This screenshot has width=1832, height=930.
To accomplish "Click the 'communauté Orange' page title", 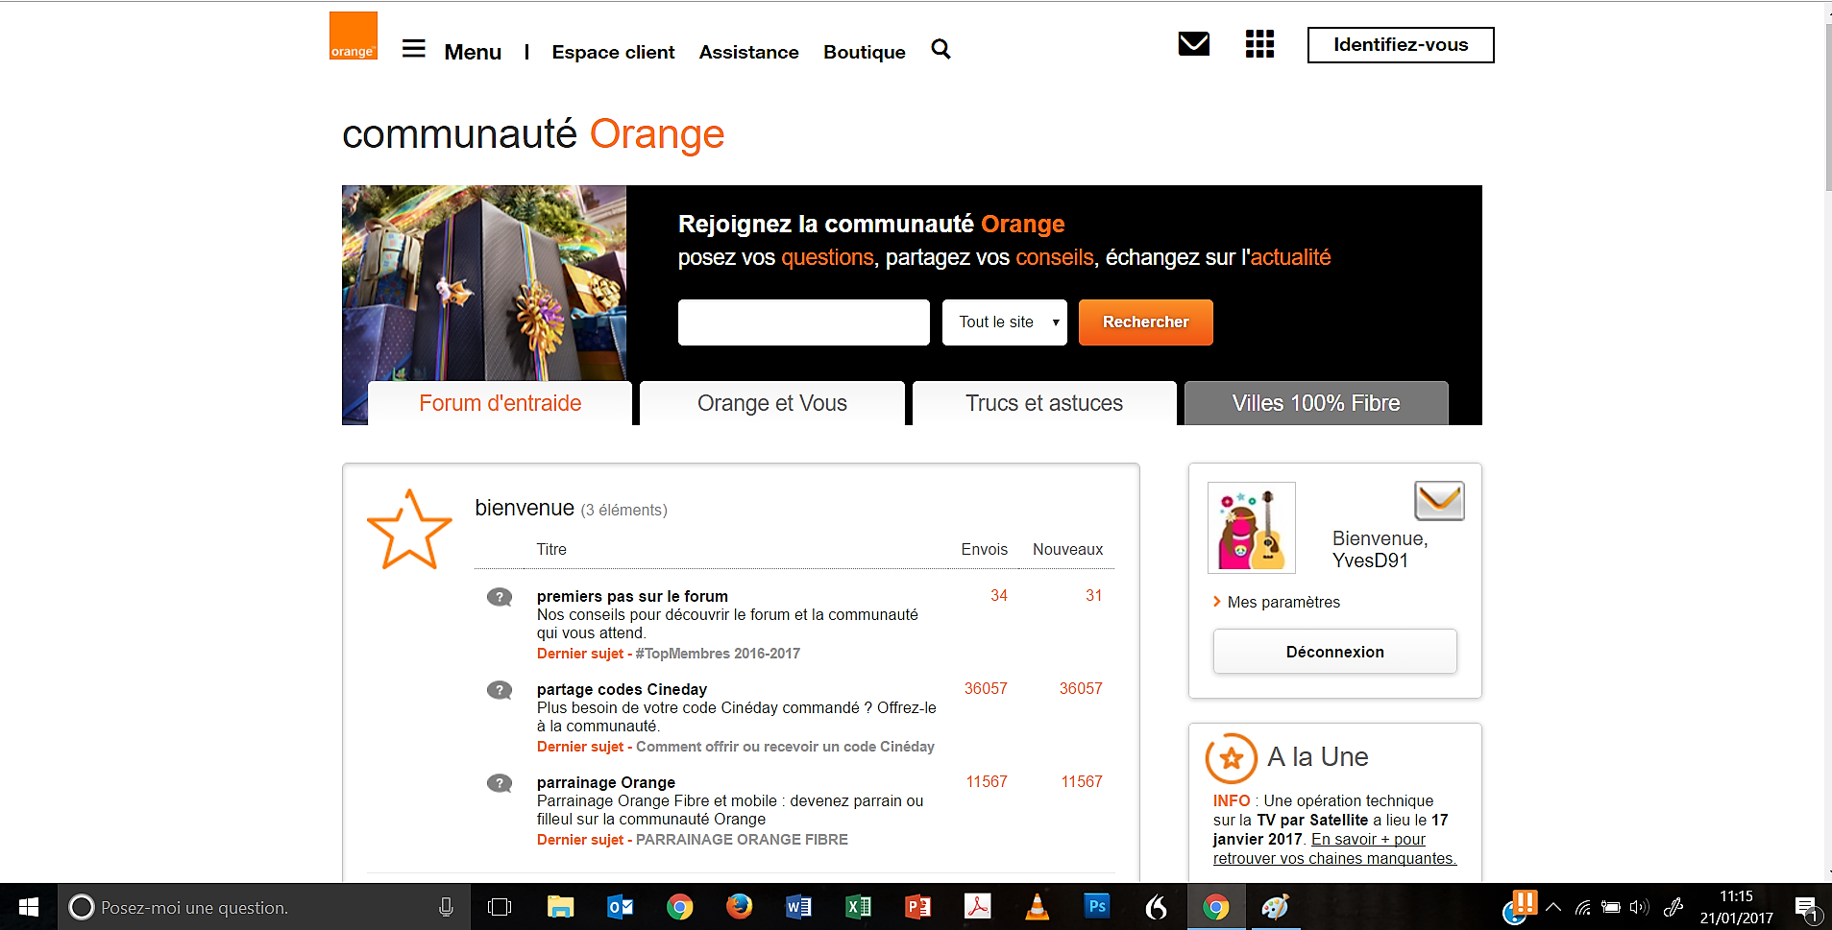I will click(x=533, y=134).
